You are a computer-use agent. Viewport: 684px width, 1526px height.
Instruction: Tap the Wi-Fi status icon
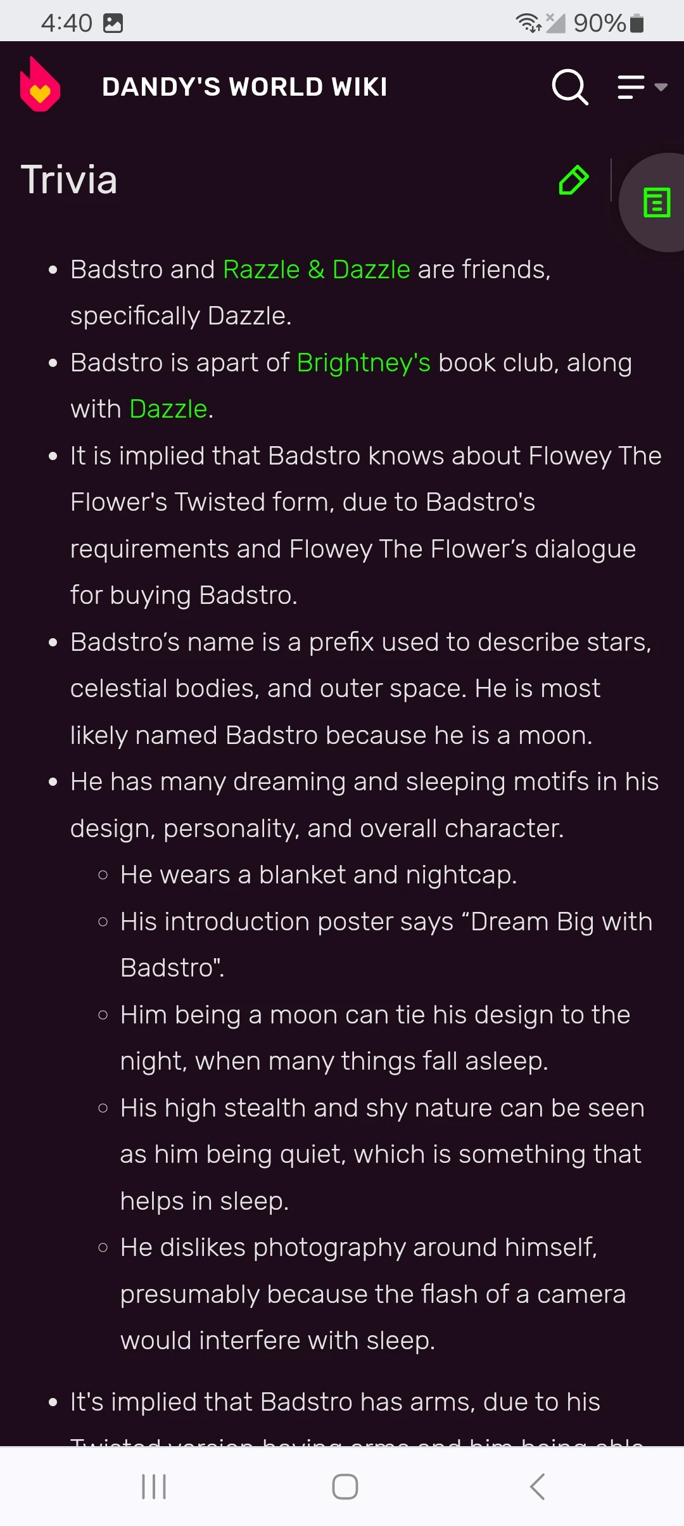tap(528, 23)
